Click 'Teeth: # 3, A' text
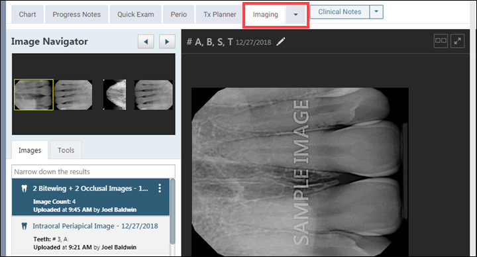477x257 pixels. click(50, 239)
